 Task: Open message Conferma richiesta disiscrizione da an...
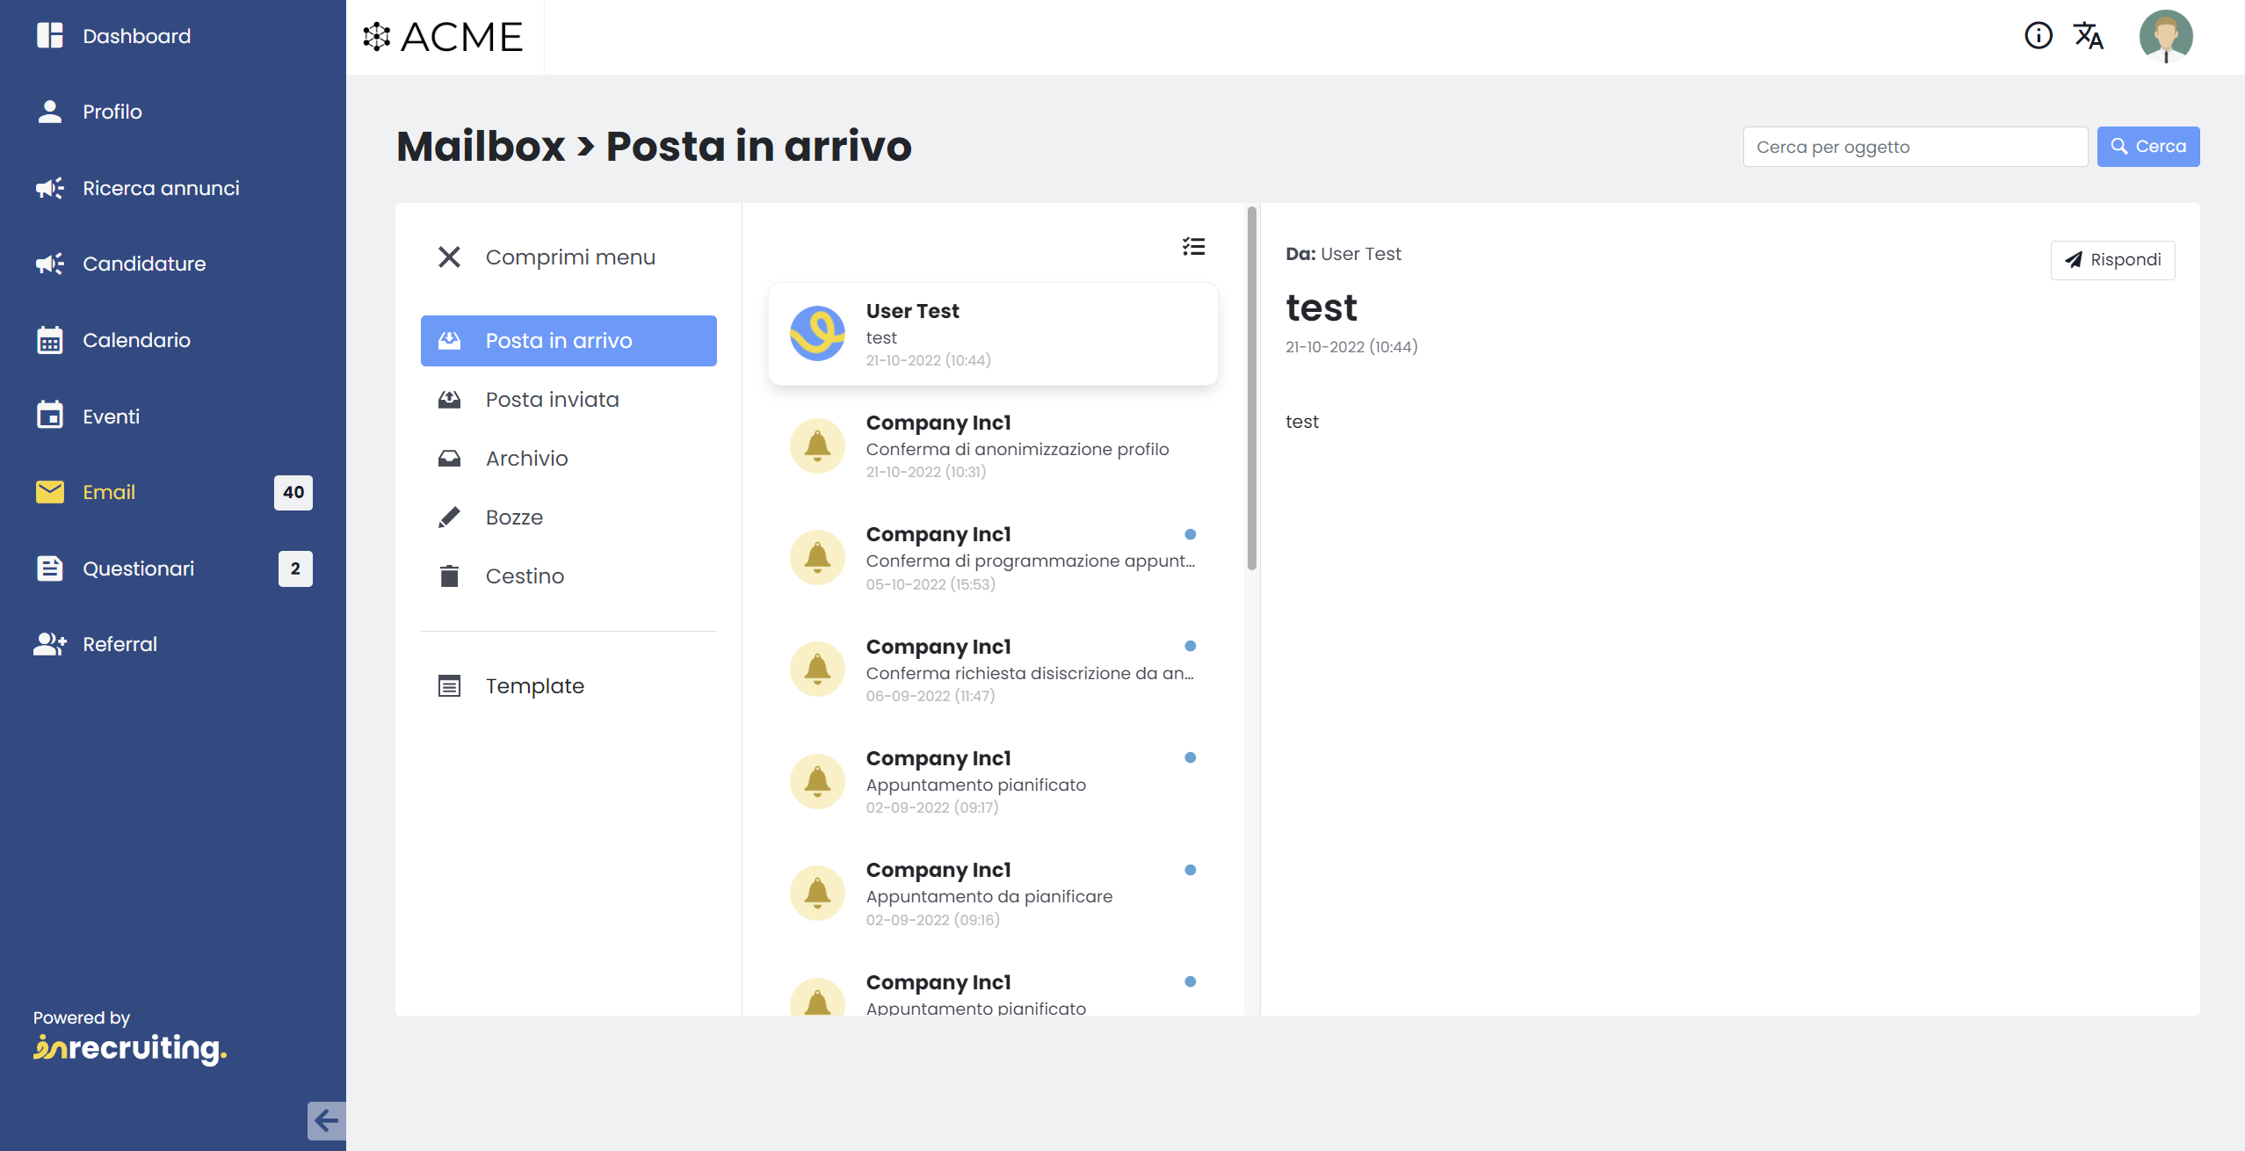coord(993,670)
